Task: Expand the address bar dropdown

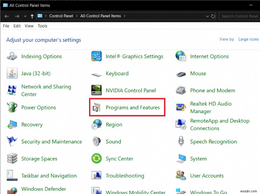Action: 207,16
